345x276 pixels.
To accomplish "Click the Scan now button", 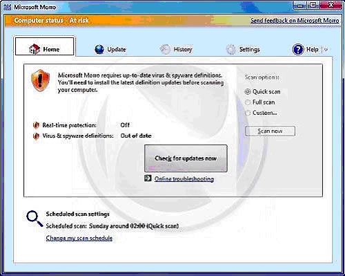I will click(x=270, y=131).
